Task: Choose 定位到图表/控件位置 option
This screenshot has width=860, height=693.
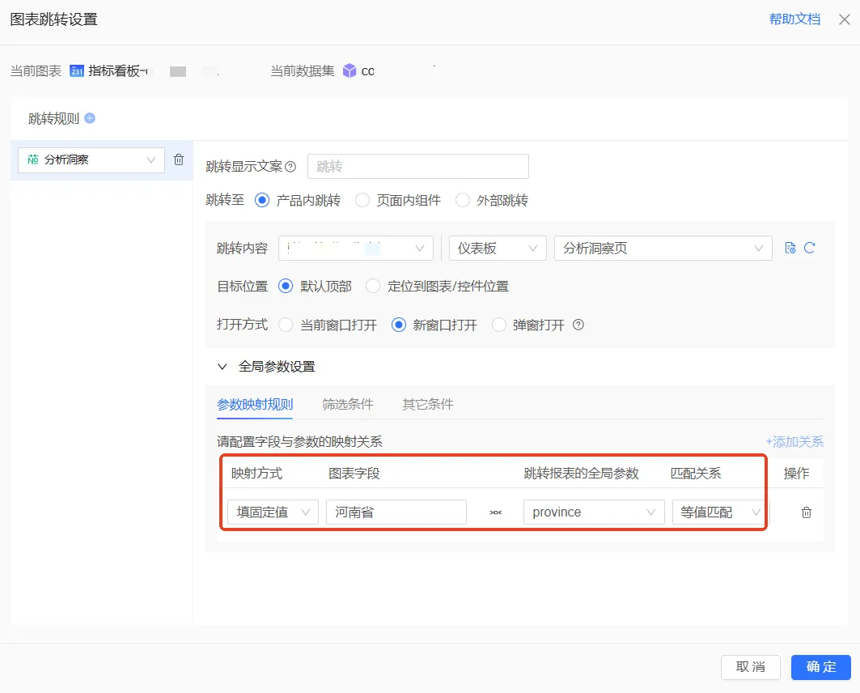Action: coord(373,287)
